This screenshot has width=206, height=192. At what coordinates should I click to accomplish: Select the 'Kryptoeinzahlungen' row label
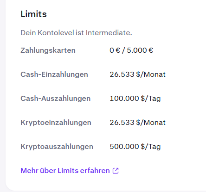coord(56,123)
